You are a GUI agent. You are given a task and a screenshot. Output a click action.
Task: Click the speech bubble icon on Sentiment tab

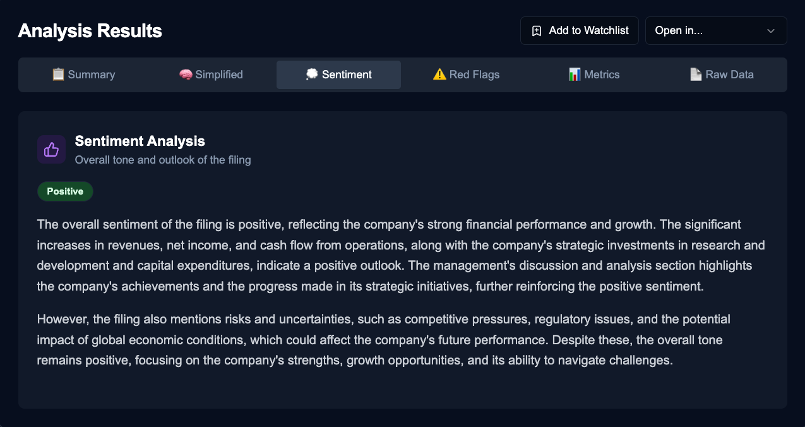point(311,74)
